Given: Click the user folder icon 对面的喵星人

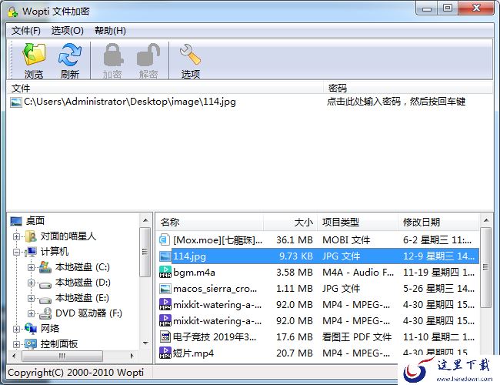Looking at the screenshot, I should tap(31, 236).
